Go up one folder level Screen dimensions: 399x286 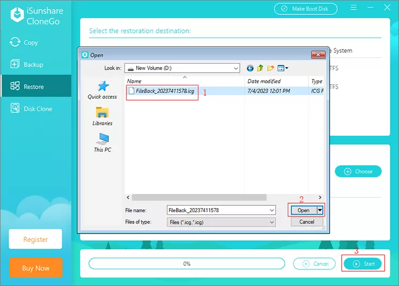pos(260,68)
